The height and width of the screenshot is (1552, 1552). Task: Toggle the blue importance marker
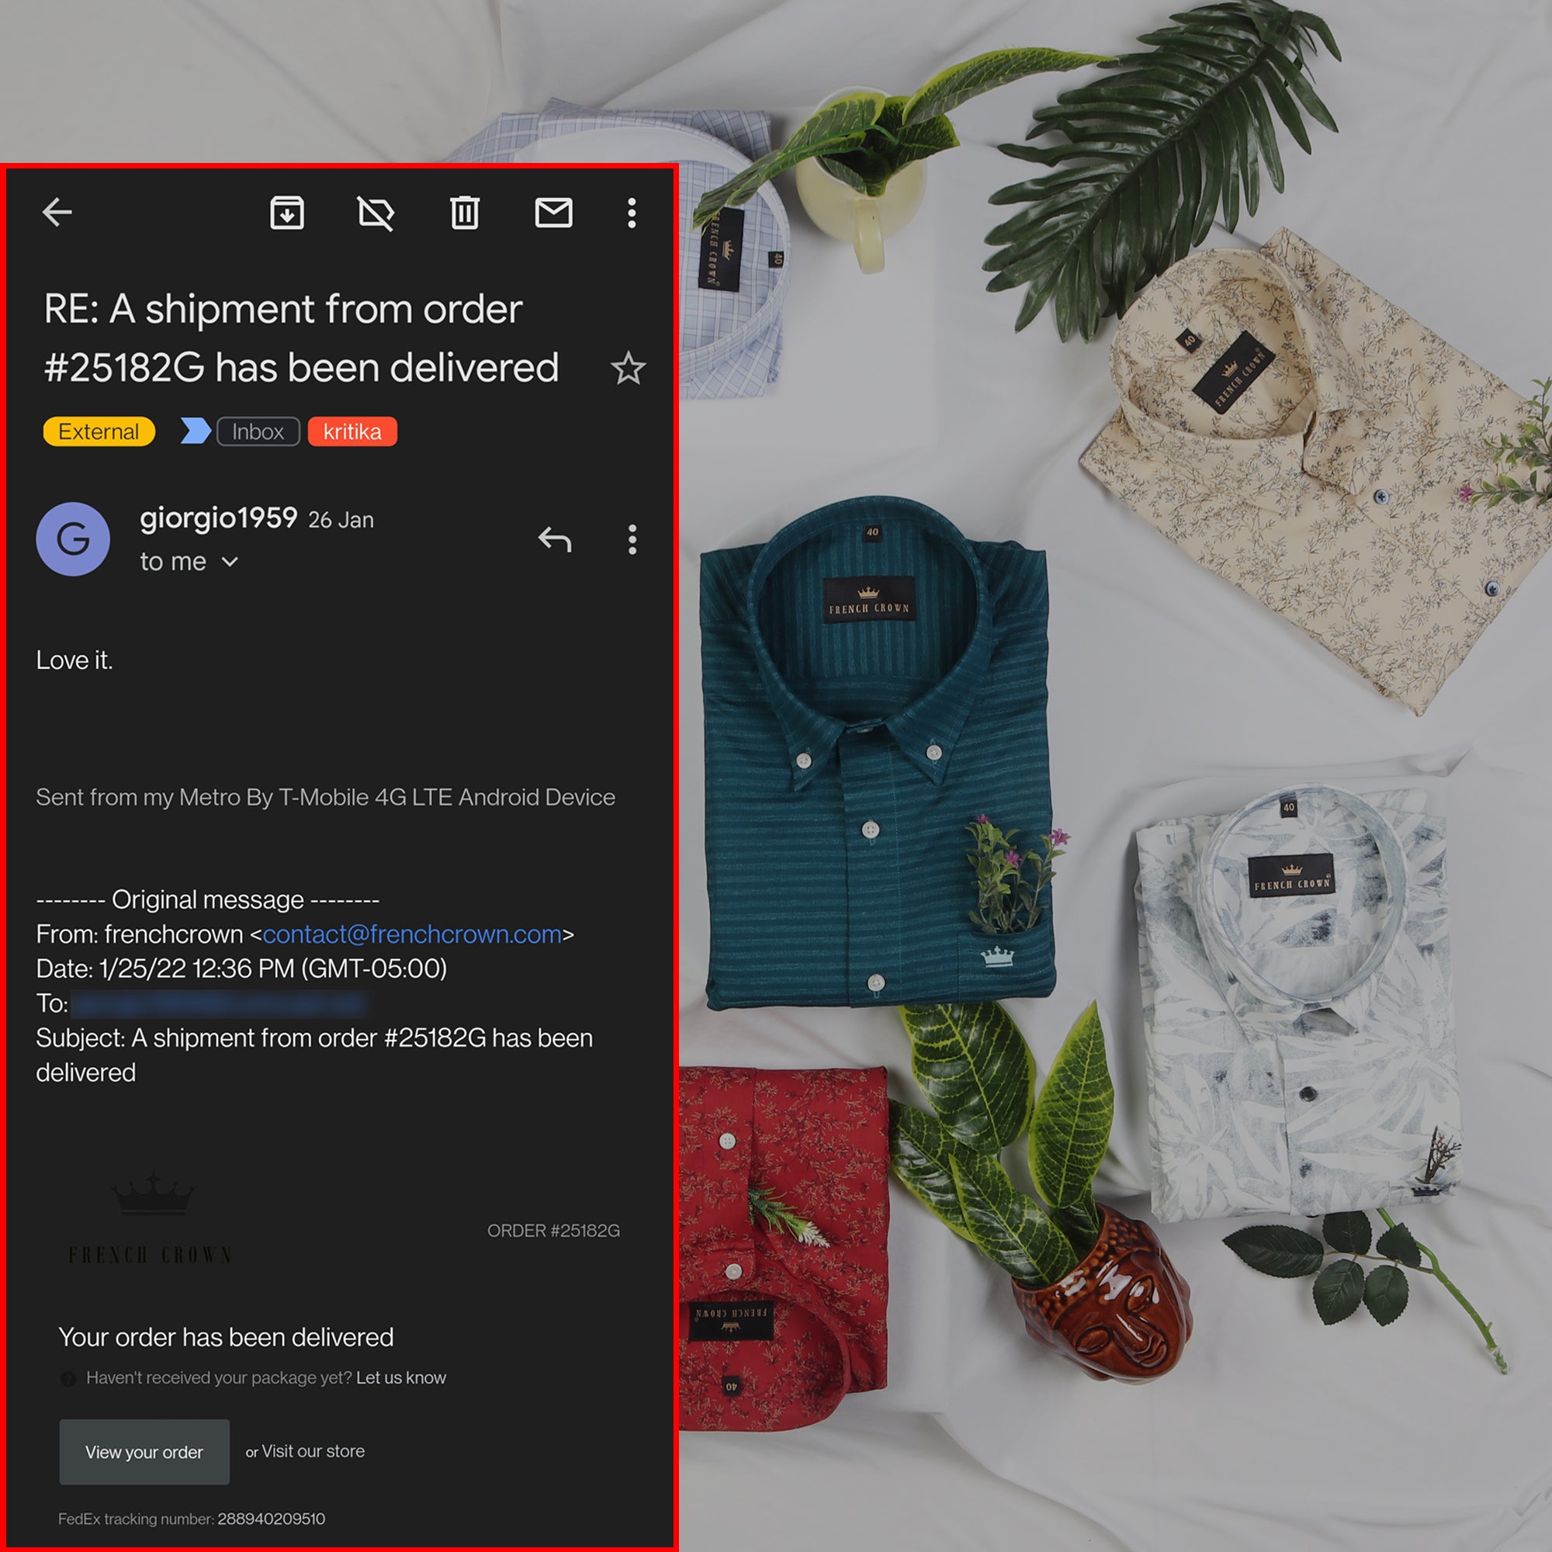pyautogui.click(x=196, y=431)
